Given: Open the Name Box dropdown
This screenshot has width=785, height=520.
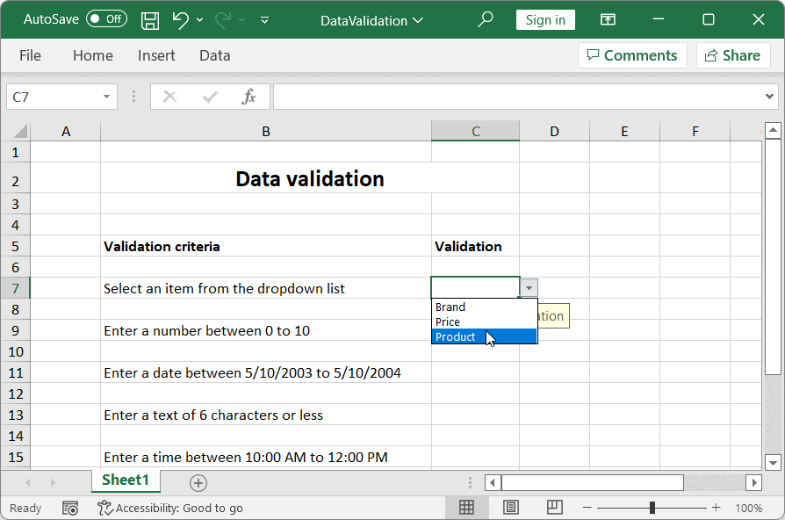Looking at the screenshot, I should (x=105, y=97).
